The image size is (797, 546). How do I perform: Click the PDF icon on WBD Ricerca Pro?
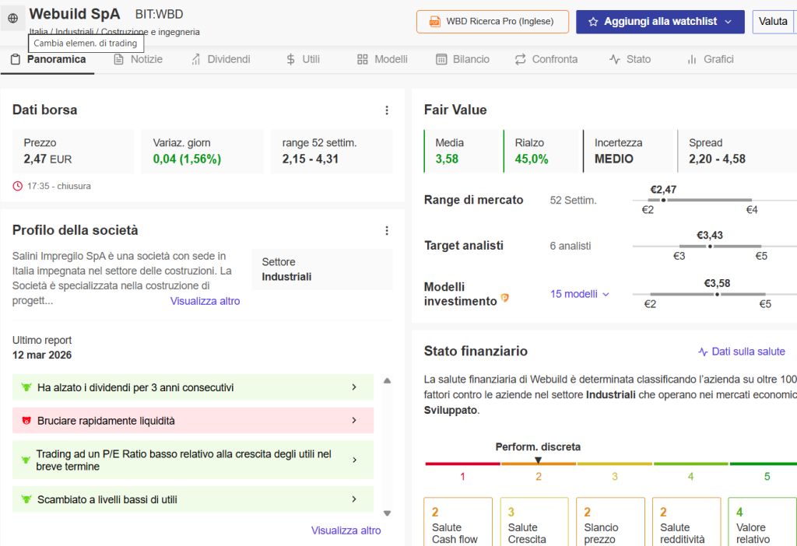point(434,21)
